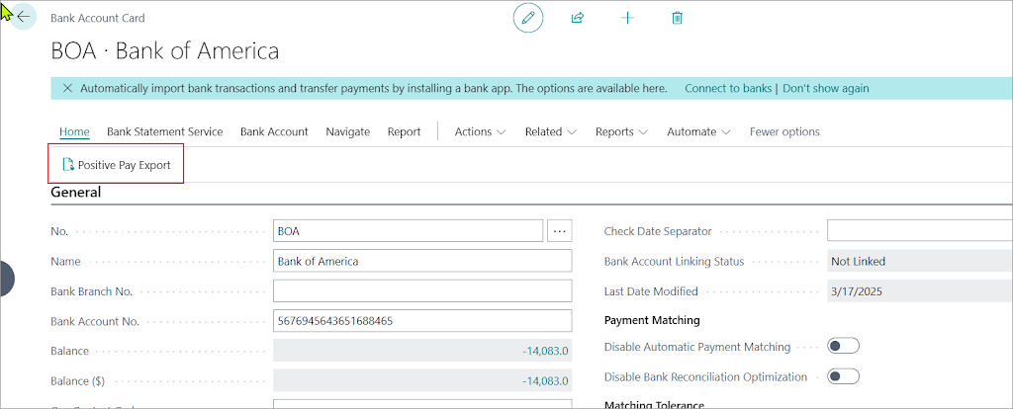
Task: Click Positive Pay Export action
Action: pyautogui.click(x=117, y=165)
